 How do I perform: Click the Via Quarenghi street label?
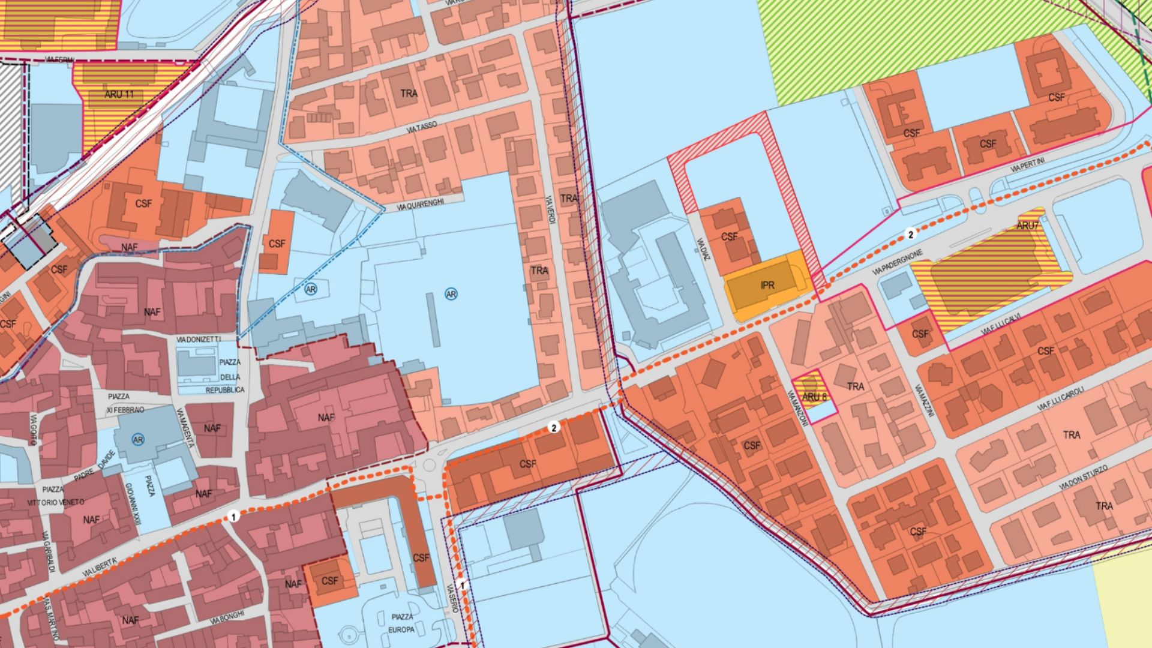click(420, 205)
